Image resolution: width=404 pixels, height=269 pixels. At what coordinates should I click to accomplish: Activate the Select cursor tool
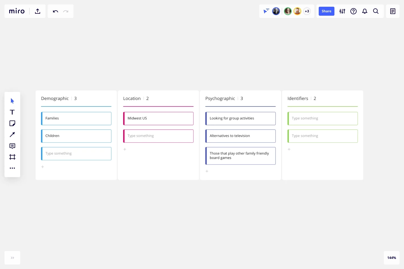[12, 101]
